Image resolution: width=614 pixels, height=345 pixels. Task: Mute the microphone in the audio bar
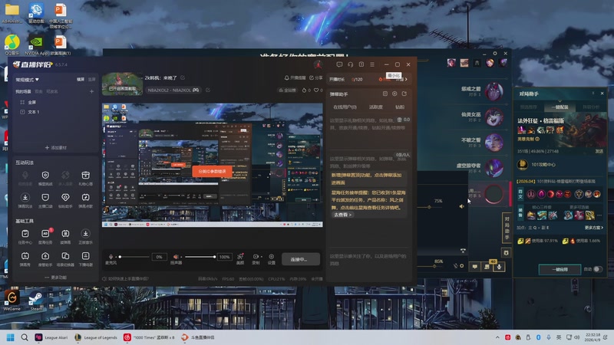click(x=111, y=257)
